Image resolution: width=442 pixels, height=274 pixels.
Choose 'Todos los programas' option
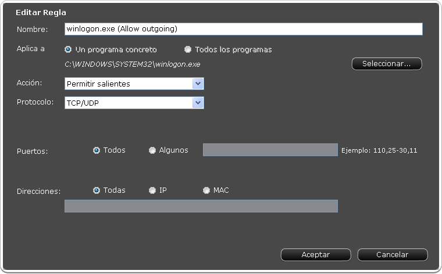pos(188,49)
